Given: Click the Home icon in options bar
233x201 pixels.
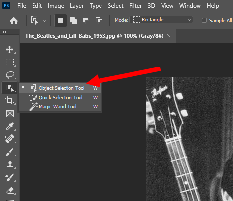Looking at the screenshot, I should (x=14, y=21).
